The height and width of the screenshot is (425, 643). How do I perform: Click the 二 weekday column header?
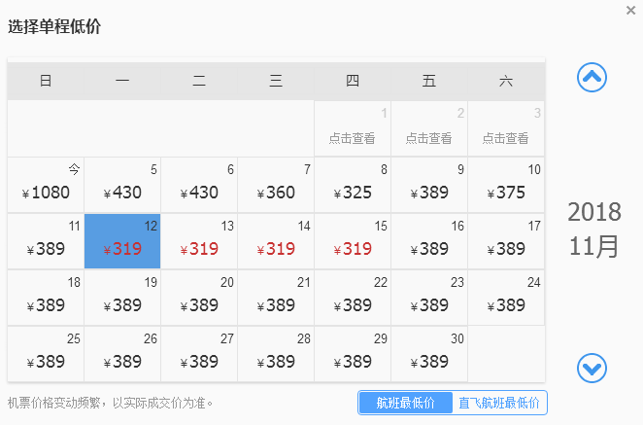pos(199,81)
